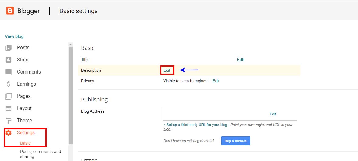Click the Earnings dollar sign icon
The width and height of the screenshot is (358, 161).
click(x=9, y=84)
